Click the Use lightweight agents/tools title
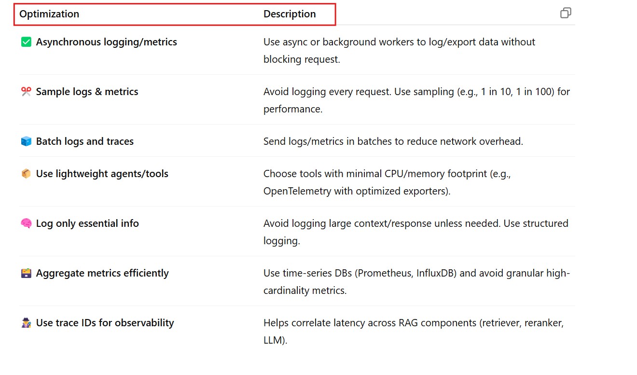Viewport: 637px width, 375px height. coord(102,174)
